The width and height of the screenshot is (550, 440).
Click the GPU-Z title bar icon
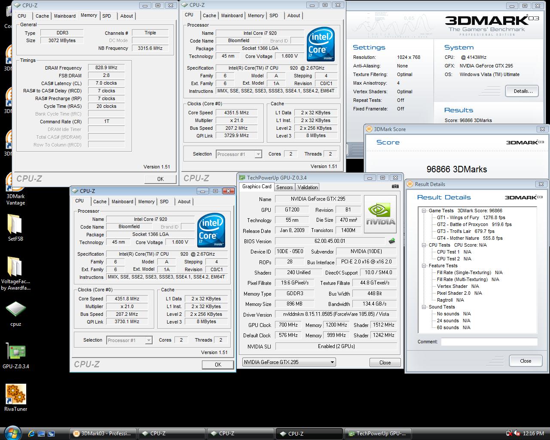[243, 177]
